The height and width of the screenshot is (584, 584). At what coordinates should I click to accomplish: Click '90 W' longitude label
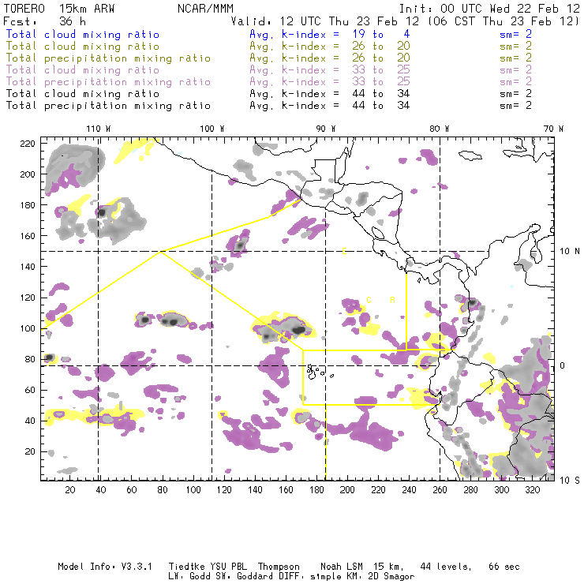tap(326, 129)
